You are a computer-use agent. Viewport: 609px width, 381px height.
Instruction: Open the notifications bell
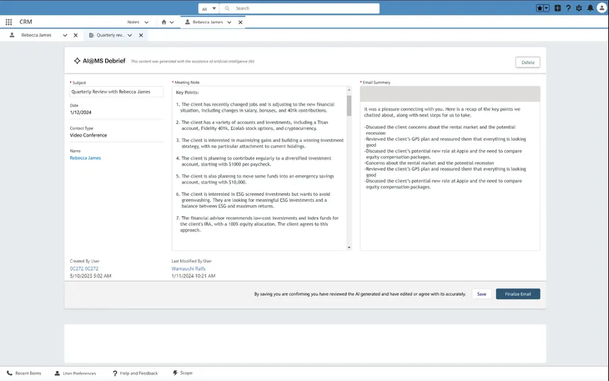[590, 8]
